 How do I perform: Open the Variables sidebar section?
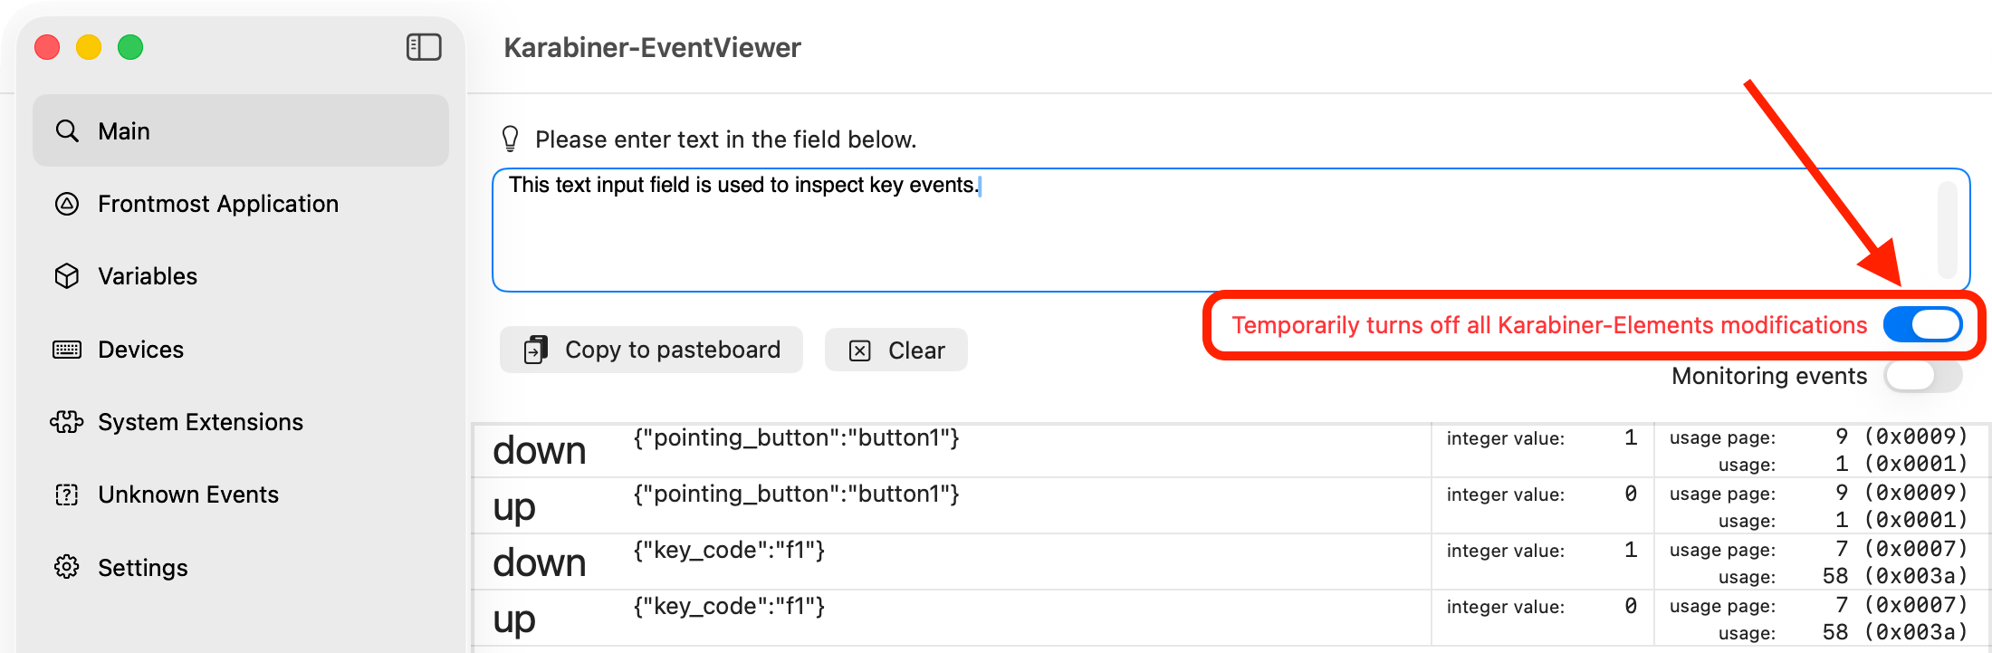coord(148,276)
